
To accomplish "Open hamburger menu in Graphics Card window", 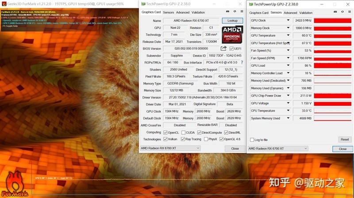I will [x=242, y=11].
